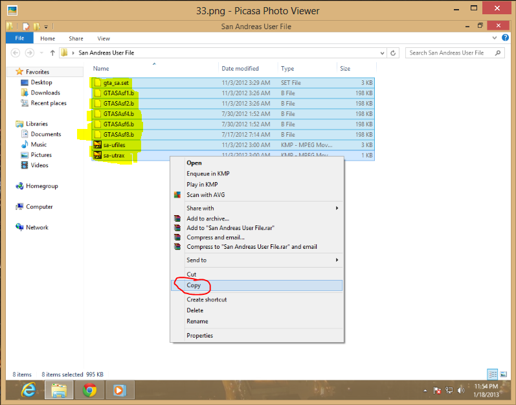Image resolution: width=516 pixels, height=405 pixels.
Task: Switch to the Home ribbon tab
Action: tap(48, 38)
